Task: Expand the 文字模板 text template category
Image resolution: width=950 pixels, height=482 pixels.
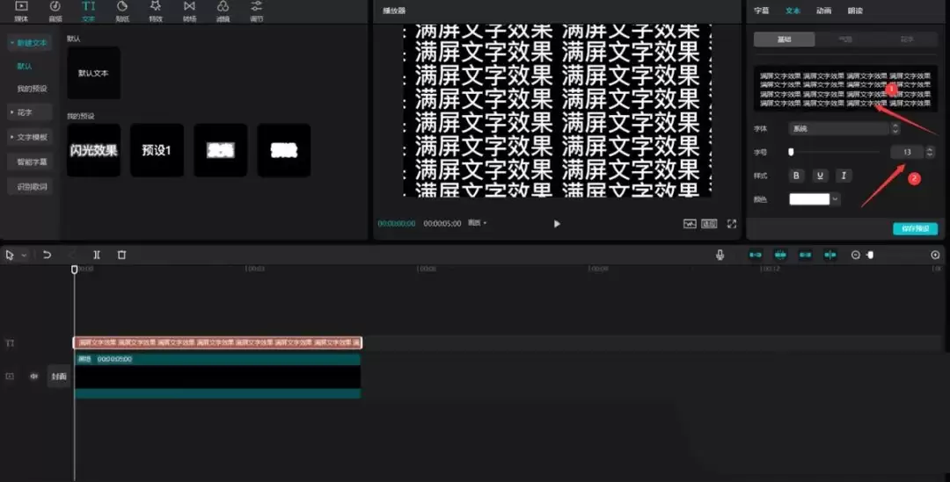Action: point(29,137)
